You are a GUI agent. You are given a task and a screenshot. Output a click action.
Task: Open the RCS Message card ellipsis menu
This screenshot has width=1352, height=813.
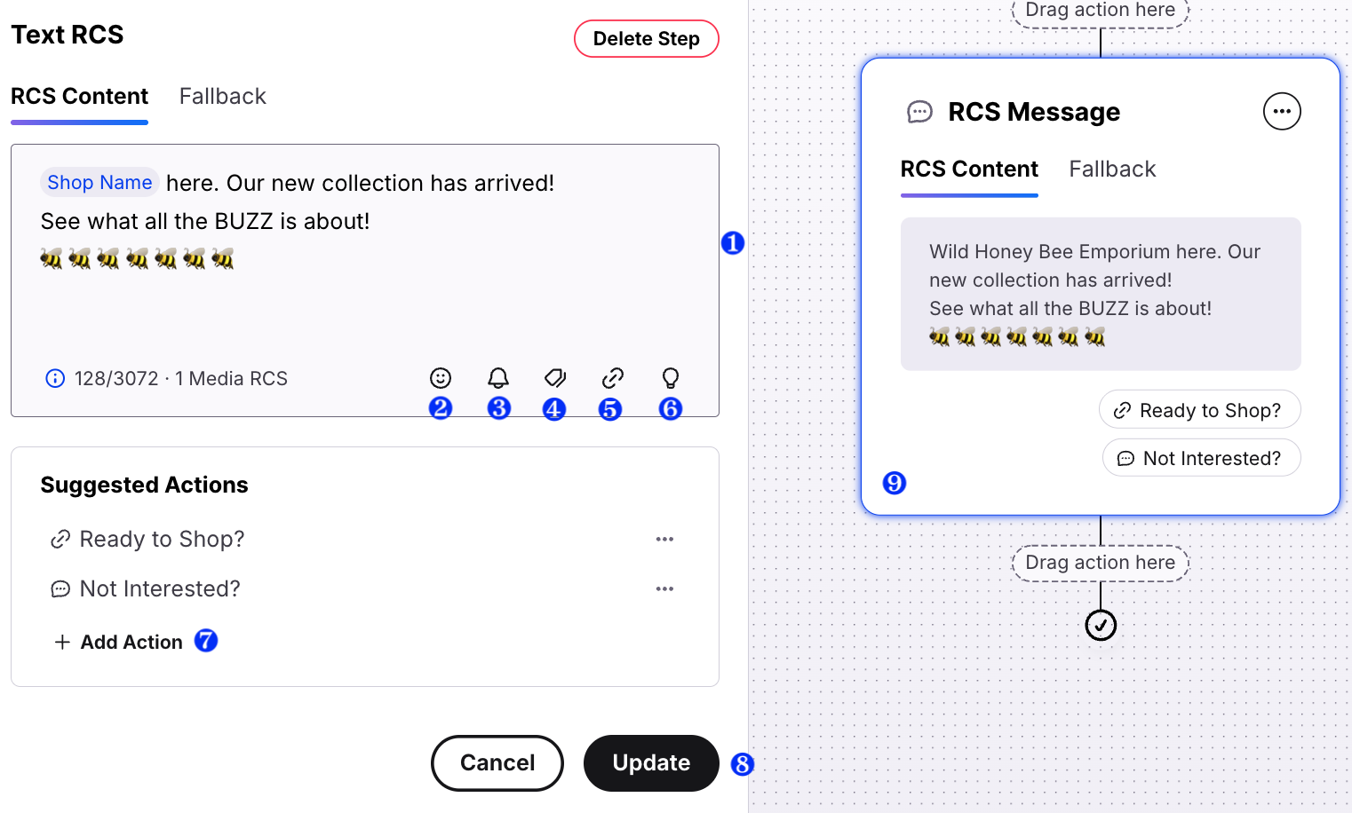(x=1282, y=111)
